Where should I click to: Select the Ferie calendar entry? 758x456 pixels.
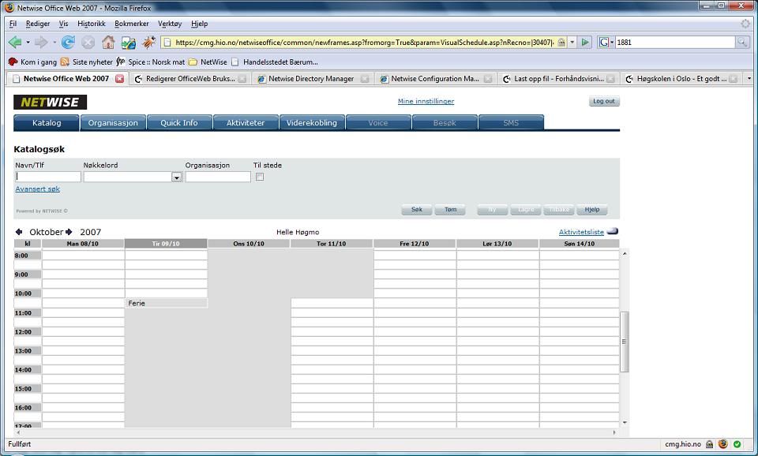[166, 304]
